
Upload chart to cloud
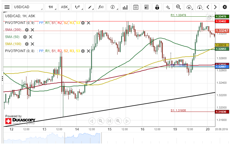[x=189, y=7]
